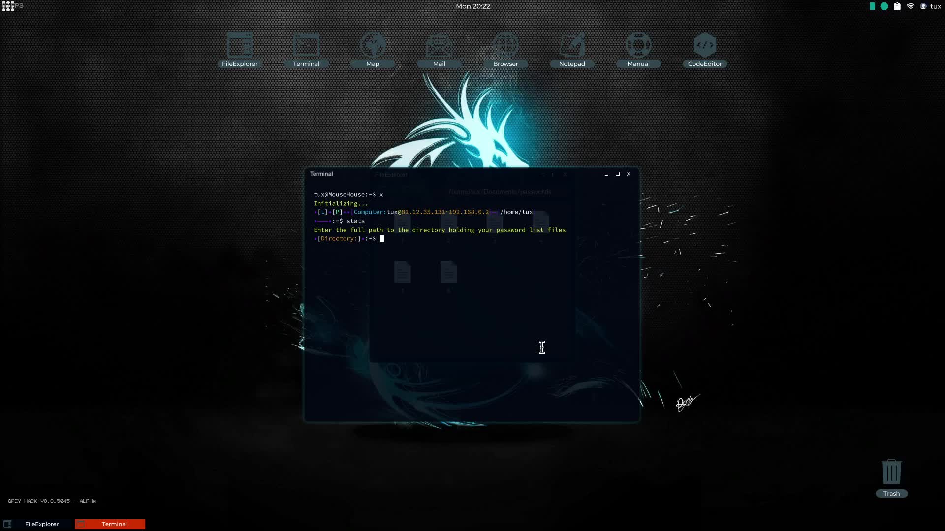Click the Mon 20:22 clock
Viewport: 945px width, 531px height.
point(472,6)
